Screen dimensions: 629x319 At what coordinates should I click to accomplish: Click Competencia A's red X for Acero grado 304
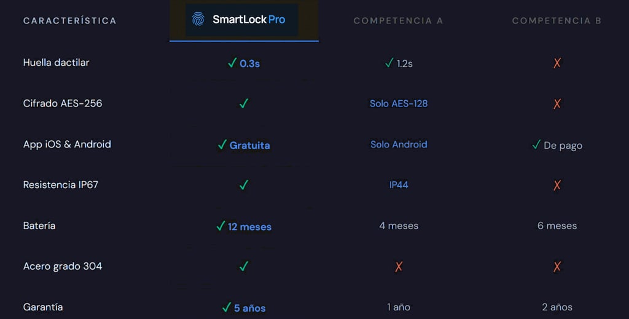(399, 266)
